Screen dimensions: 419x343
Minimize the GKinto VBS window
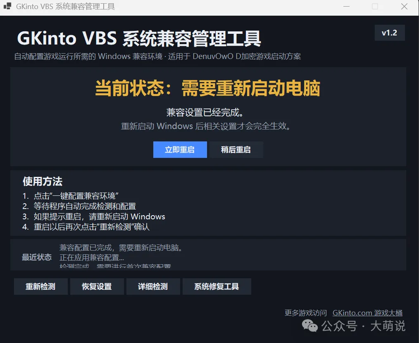347,7
